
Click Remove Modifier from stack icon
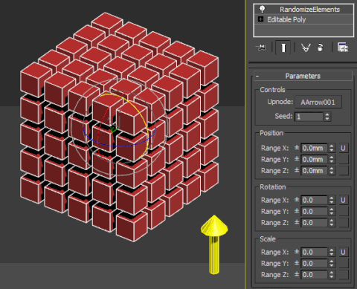tap(320, 47)
